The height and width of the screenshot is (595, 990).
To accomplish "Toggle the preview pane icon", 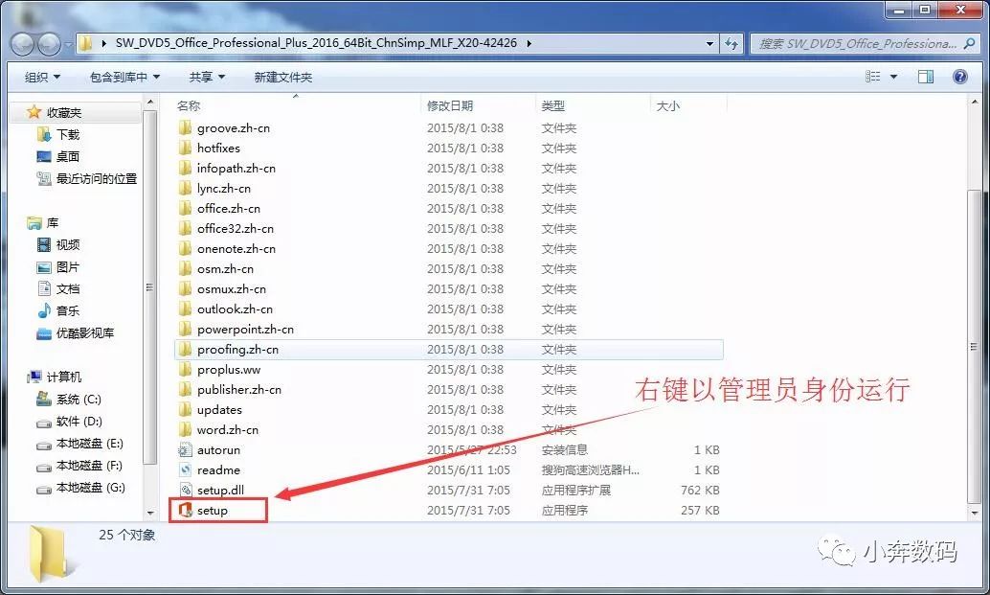I will click(926, 77).
